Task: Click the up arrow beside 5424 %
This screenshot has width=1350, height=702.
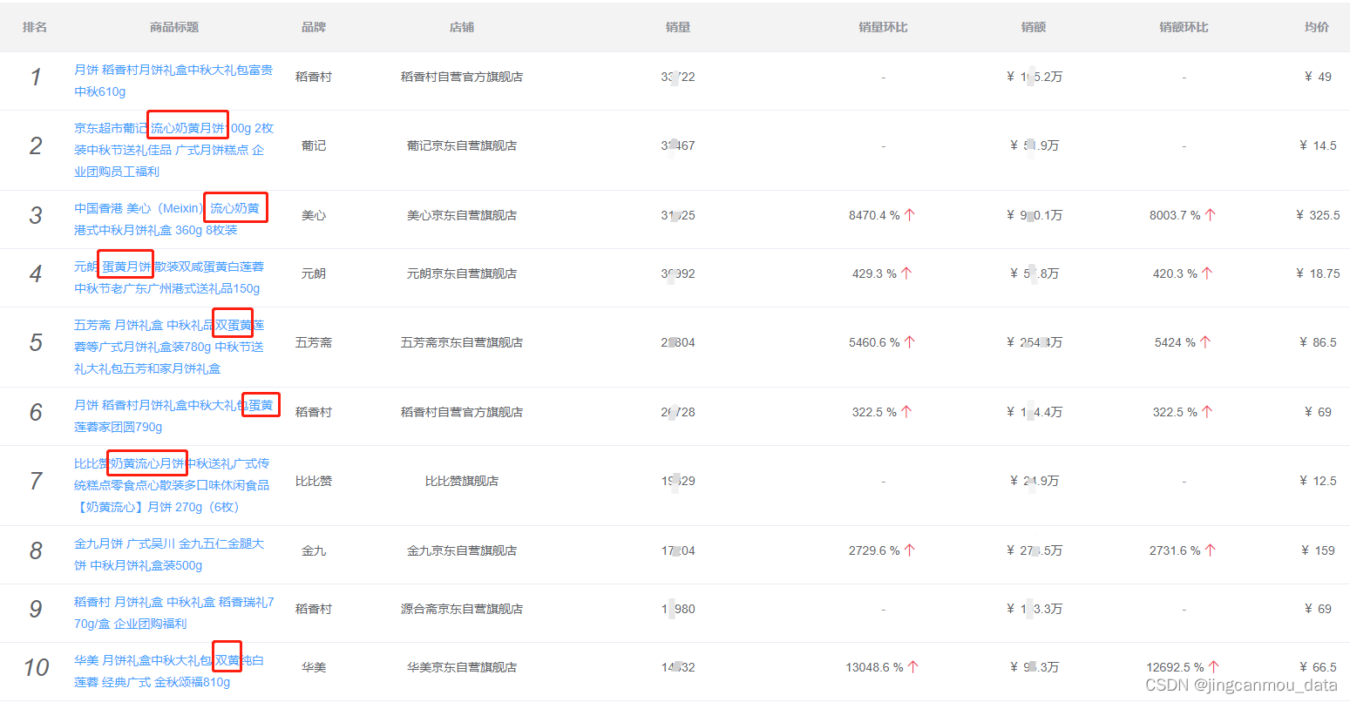Action: pos(1205,341)
